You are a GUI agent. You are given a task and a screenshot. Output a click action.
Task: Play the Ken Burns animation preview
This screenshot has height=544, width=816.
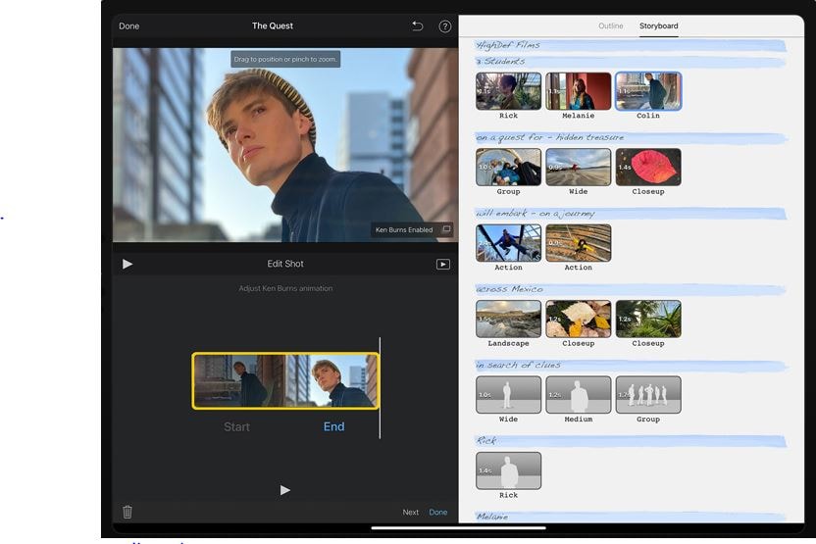(284, 490)
